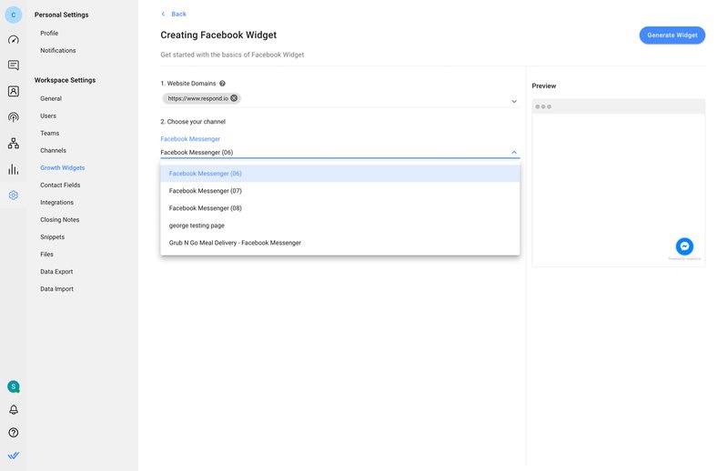The height and width of the screenshot is (471, 728).
Task: Select Facebook Messenger (08) option
Action: (339, 208)
